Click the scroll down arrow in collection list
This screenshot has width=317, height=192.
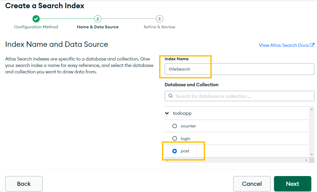point(312,154)
